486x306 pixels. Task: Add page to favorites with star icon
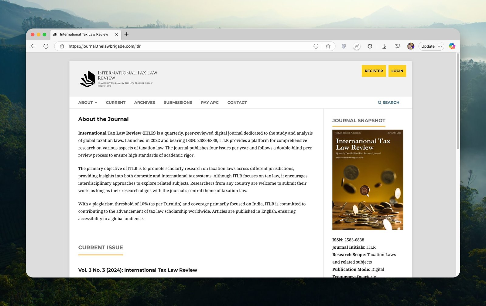pyautogui.click(x=328, y=46)
